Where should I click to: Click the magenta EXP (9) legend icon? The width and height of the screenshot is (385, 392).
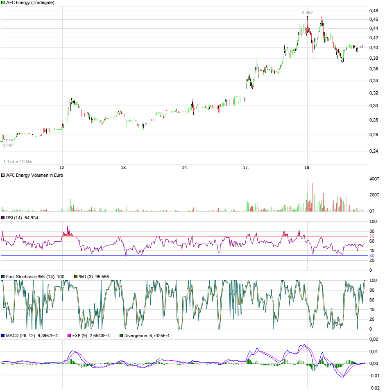point(68,335)
